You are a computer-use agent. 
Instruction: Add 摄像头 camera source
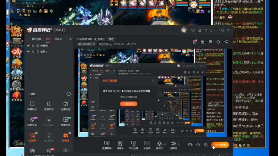pos(120,145)
